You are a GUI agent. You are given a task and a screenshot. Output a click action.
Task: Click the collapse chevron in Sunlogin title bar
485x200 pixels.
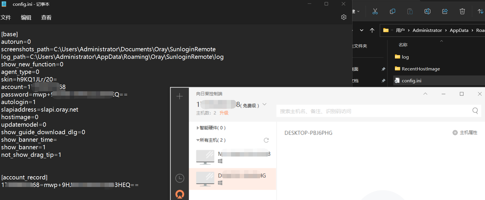[425, 94]
